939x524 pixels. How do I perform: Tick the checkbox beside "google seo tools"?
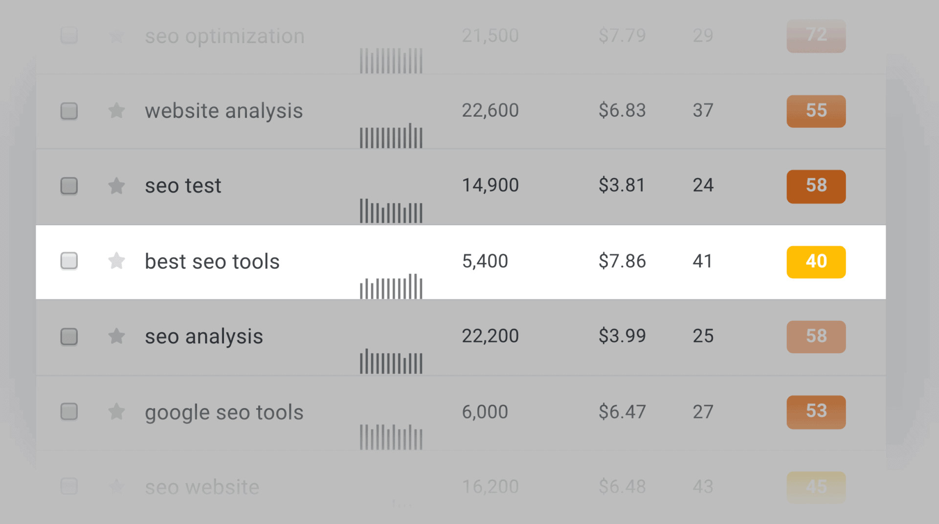click(x=68, y=412)
